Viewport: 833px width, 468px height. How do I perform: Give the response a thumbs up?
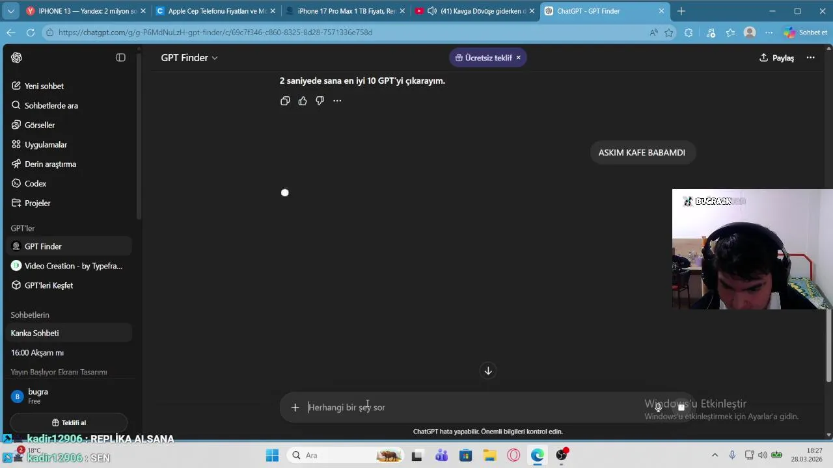coord(303,101)
